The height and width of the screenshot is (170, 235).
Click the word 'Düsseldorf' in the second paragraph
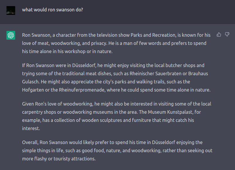pyautogui.click(x=84, y=66)
